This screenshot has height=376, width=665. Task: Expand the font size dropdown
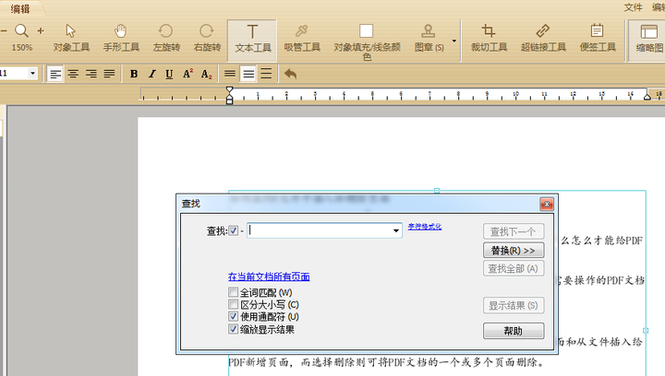pos(32,74)
